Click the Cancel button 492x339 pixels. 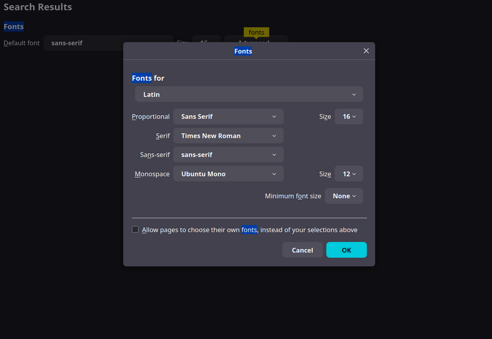(302, 250)
